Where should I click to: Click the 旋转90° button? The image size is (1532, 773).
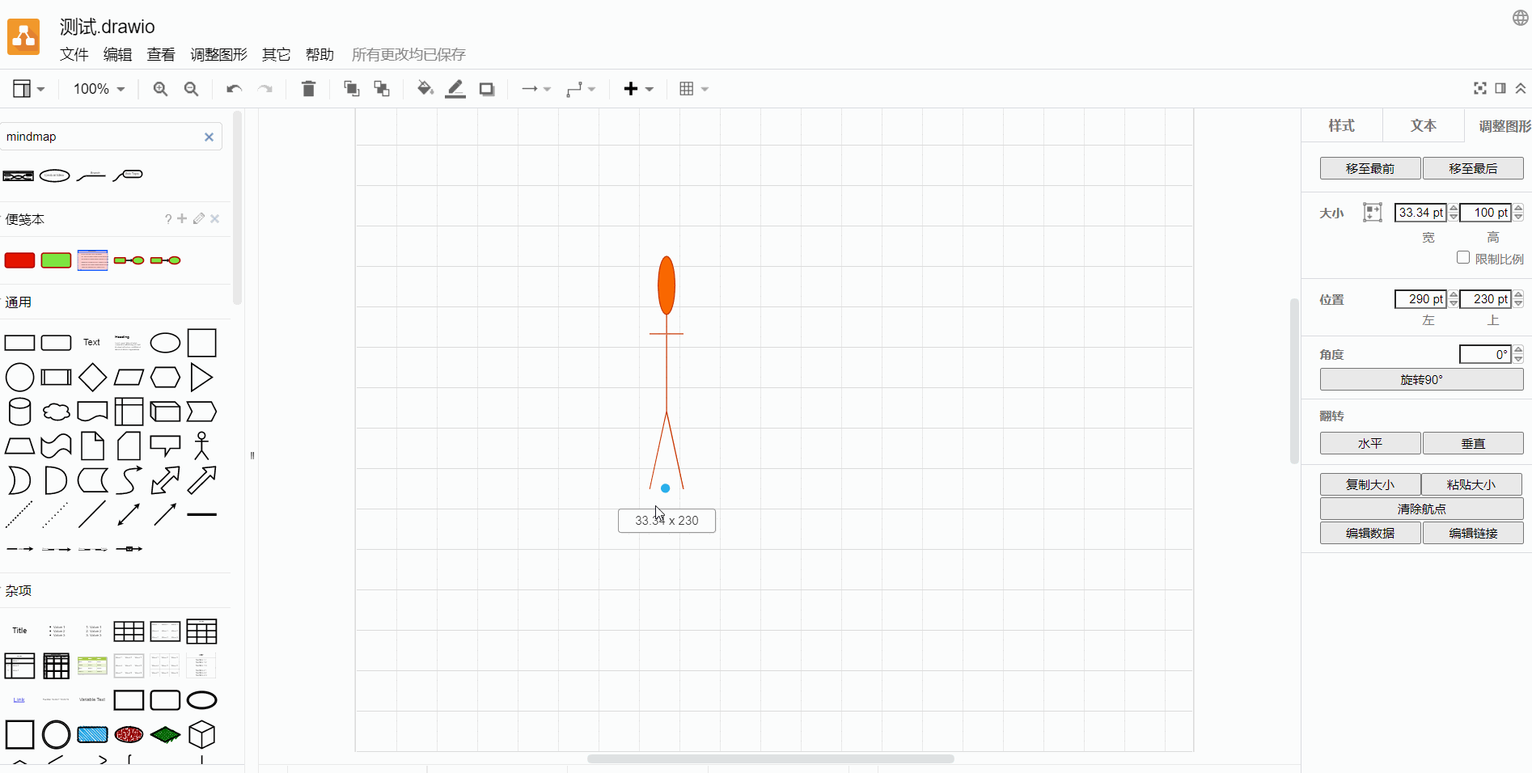tap(1422, 379)
